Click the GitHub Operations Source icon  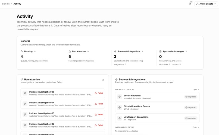pyautogui.click(x=120, y=107)
